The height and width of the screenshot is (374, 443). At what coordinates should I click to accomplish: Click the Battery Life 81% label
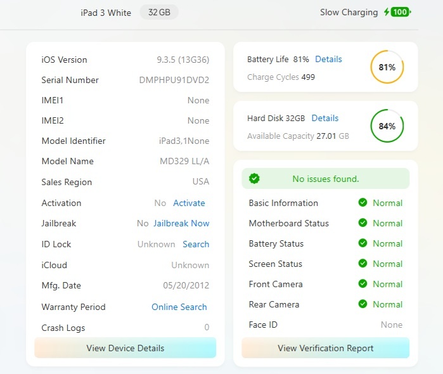pyautogui.click(x=278, y=60)
